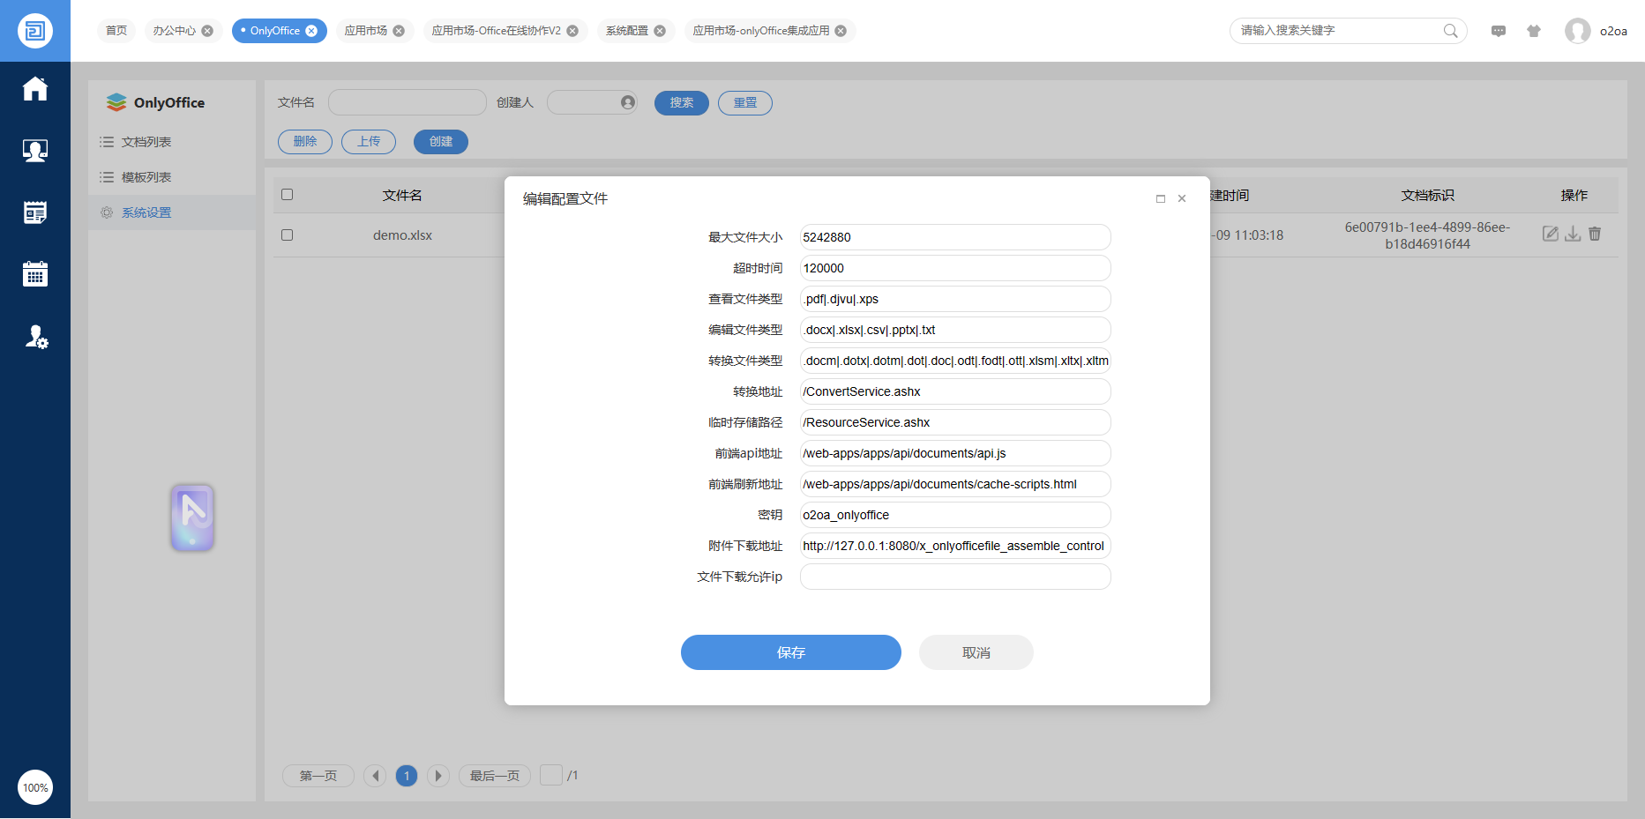This screenshot has height=819, width=1645.
Task: Click the person picker icon in 创建人 field
Action: [628, 102]
